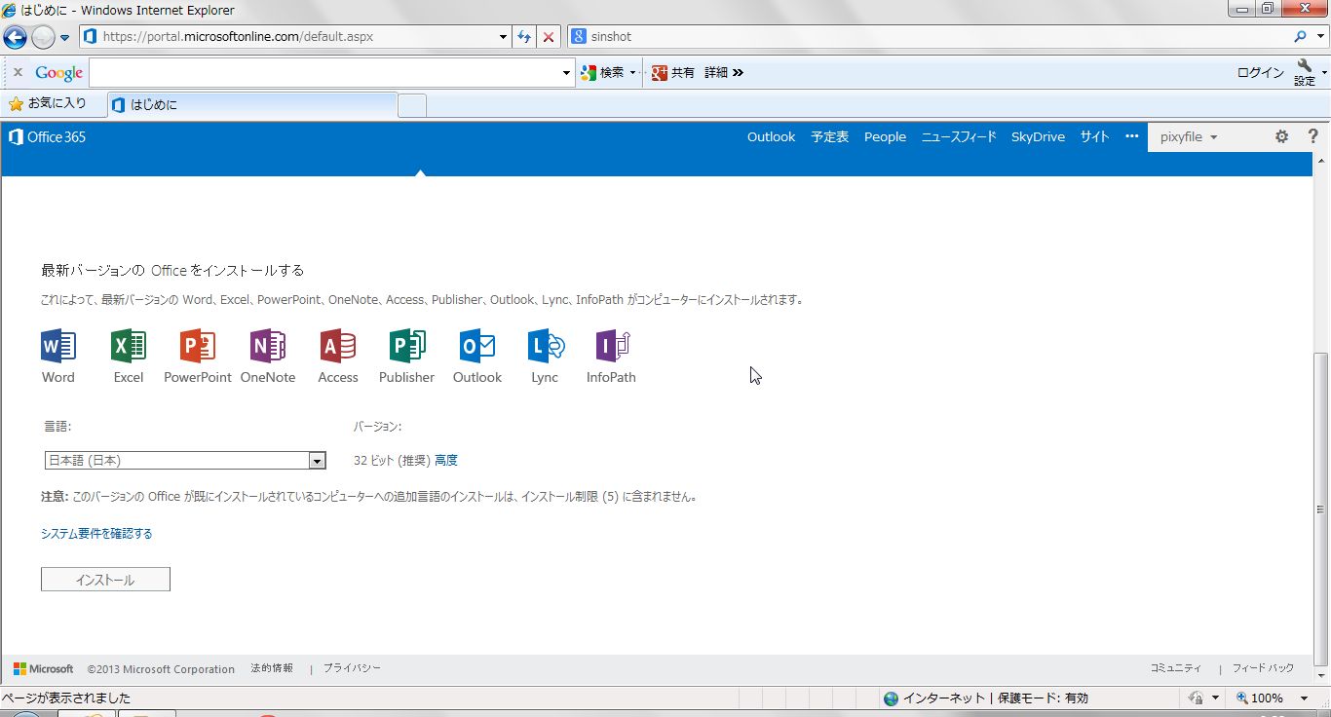Open the browser search provider dropdown arrow

point(1319,37)
